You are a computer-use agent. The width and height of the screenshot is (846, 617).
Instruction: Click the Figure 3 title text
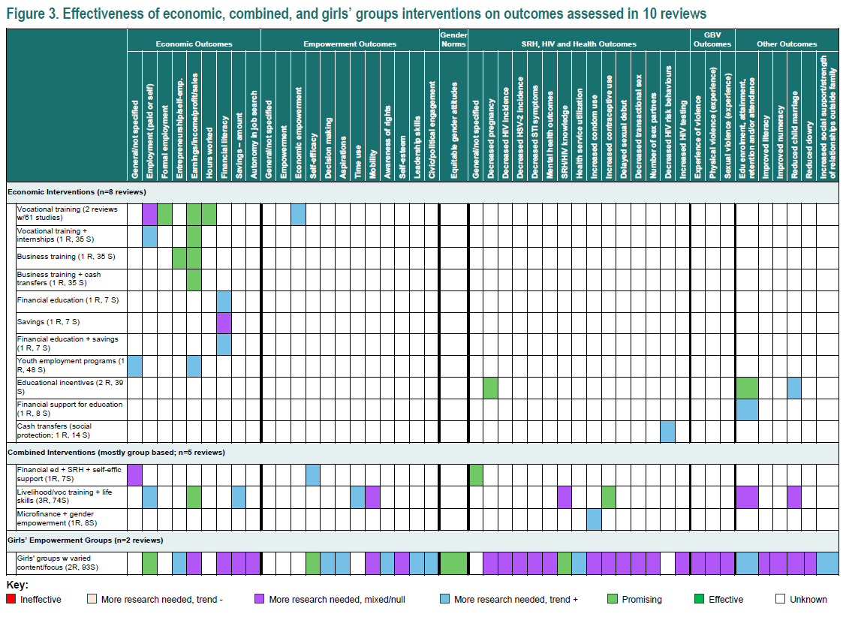(356, 13)
